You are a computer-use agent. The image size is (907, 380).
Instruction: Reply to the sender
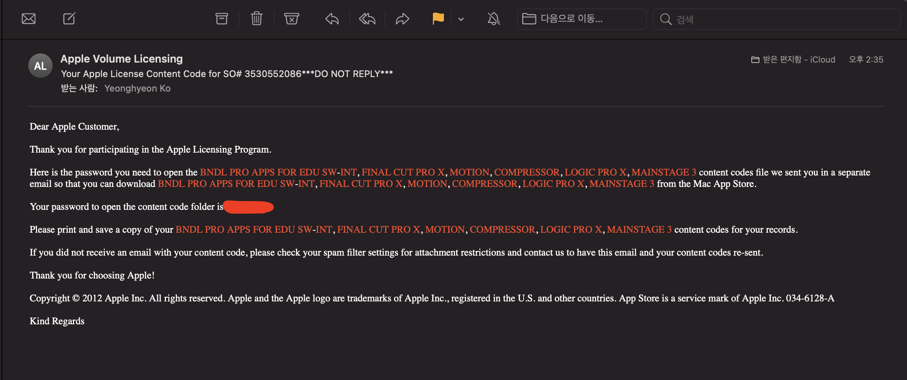pyautogui.click(x=332, y=19)
